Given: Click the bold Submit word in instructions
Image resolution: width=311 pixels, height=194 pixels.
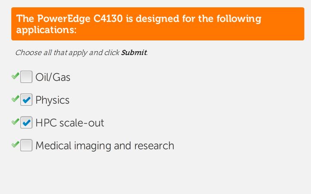Looking at the screenshot, I should pos(134,53).
